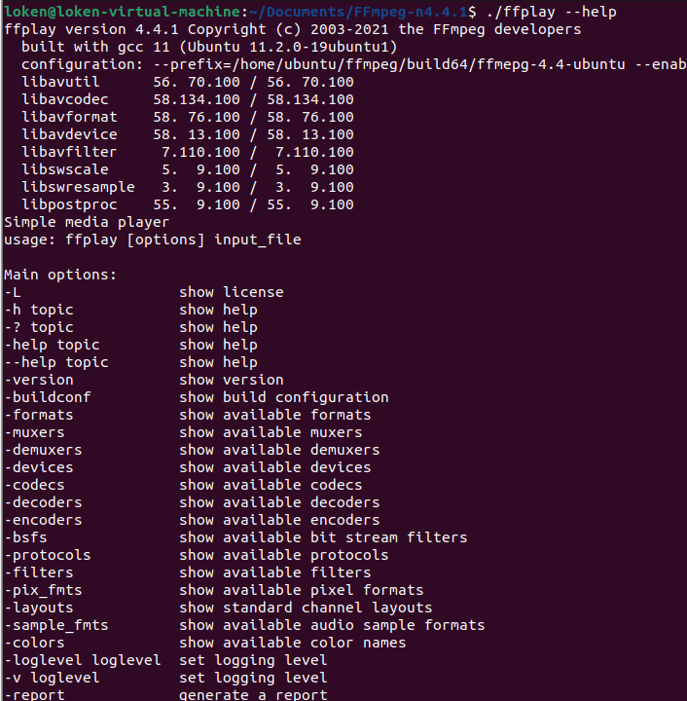Screen dimensions: 687x701
Task: Click the 'Main options:' heading
Action: 59,275
